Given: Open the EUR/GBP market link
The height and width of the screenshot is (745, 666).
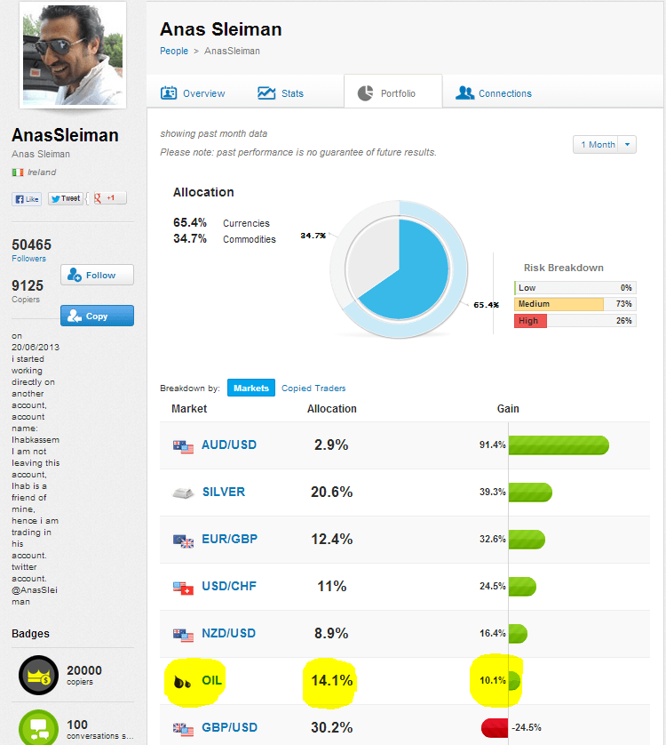Looking at the screenshot, I should point(229,539).
